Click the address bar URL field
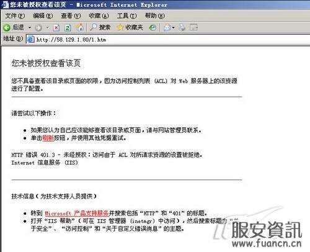This screenshot has height=252, width=310. (168, 39)
